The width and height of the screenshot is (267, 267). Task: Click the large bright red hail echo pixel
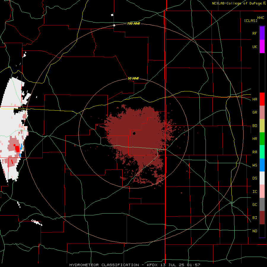(x=17, y=149)
